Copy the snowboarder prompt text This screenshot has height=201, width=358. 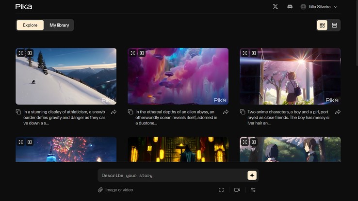[x=18, y=112]
